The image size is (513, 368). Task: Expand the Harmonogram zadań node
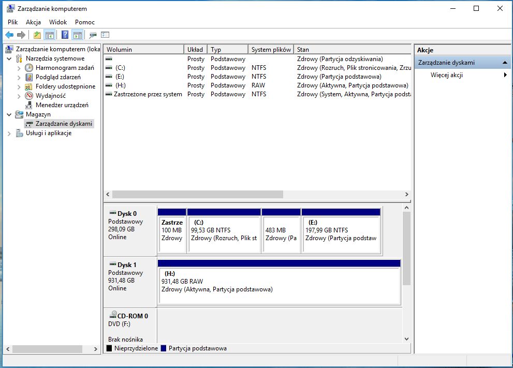tap(19, 68)
